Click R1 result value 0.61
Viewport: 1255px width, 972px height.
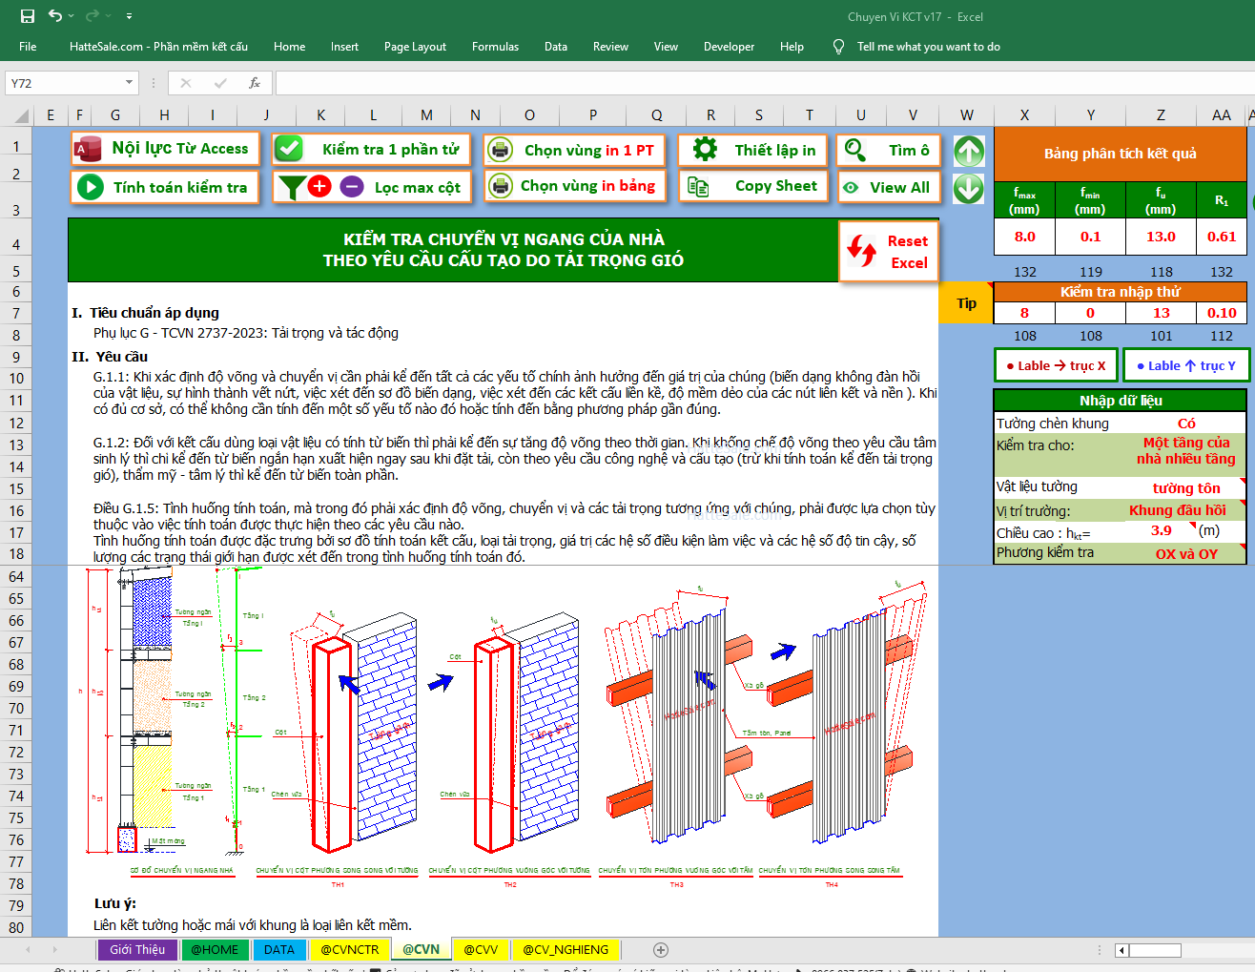click(1222, 237)
